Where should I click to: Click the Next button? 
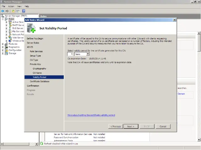click(130, 127)
